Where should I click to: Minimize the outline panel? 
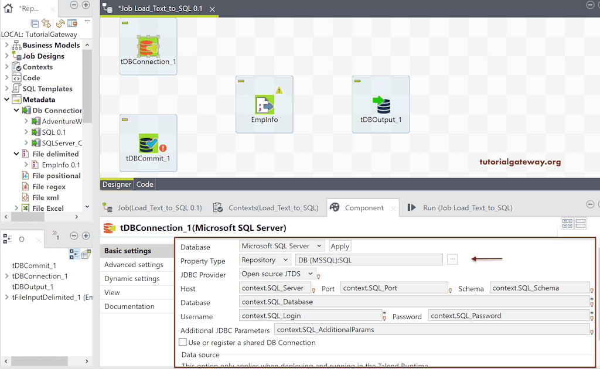pyautogui.click(x=74, y=236)
